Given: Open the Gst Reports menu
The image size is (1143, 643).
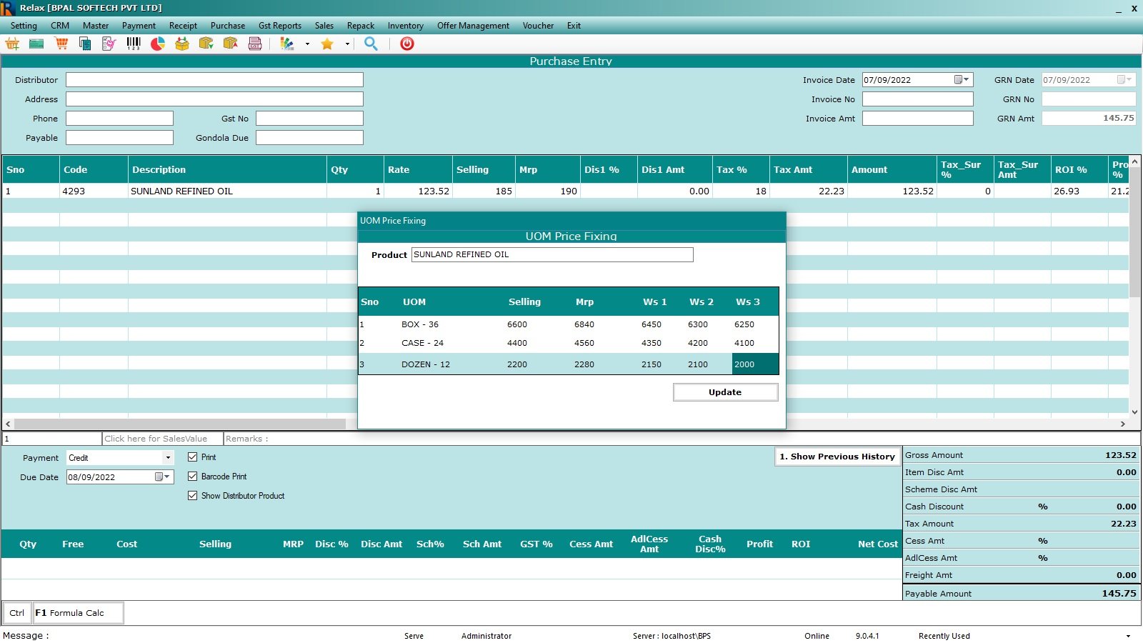Looking at the screenshot, I should point(279,26).
